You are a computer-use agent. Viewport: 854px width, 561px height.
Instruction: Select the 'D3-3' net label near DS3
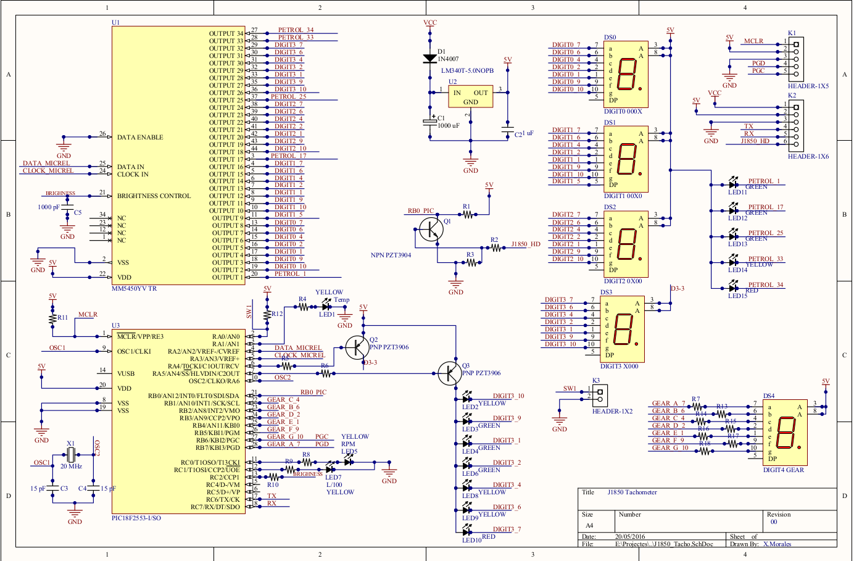pos(678,289)
